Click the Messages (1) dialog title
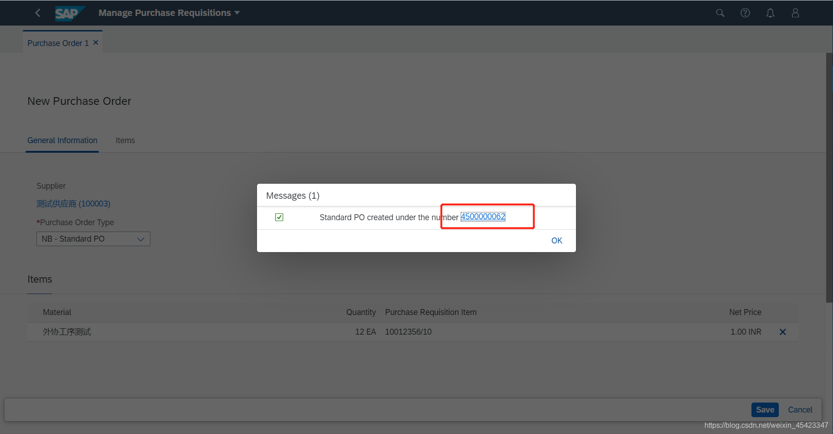833x434 pixels. (293, 196)
